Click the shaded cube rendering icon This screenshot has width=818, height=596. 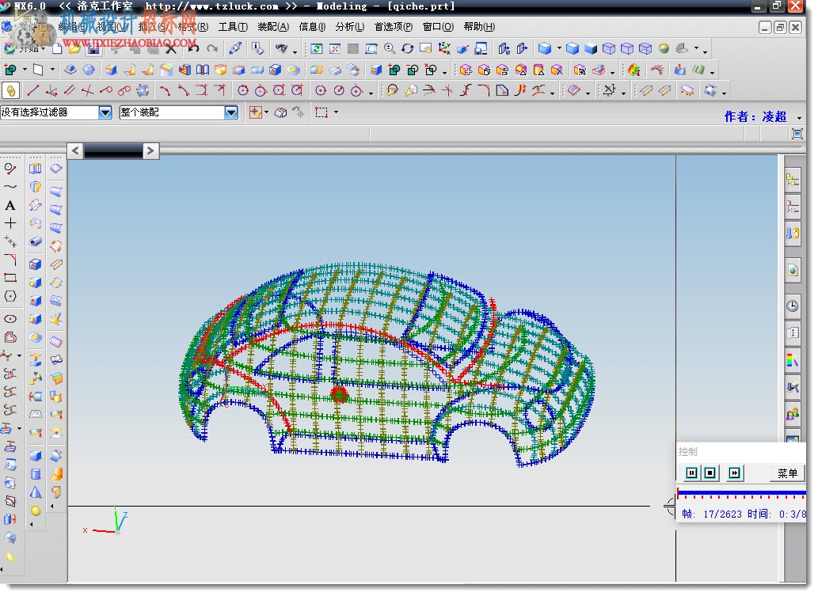(x=545, y=48)
